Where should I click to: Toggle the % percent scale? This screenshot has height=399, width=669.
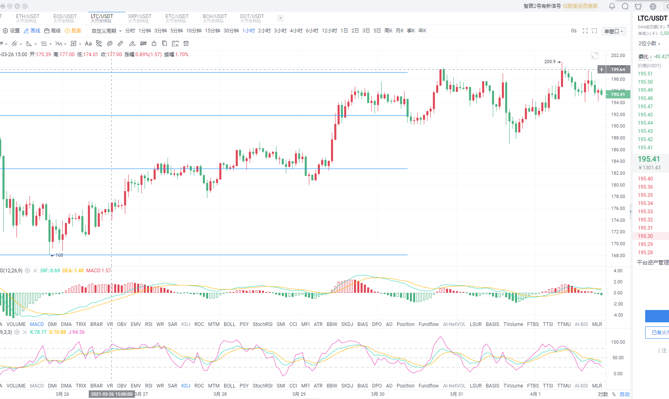[x=614, y=394]
